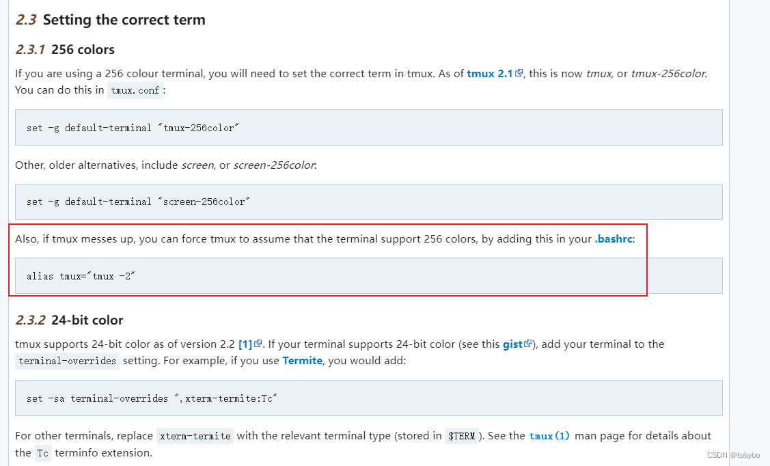Click the inline $TERM code snippet
This screenshot has height=466, width=770.
tap(461, 436)
